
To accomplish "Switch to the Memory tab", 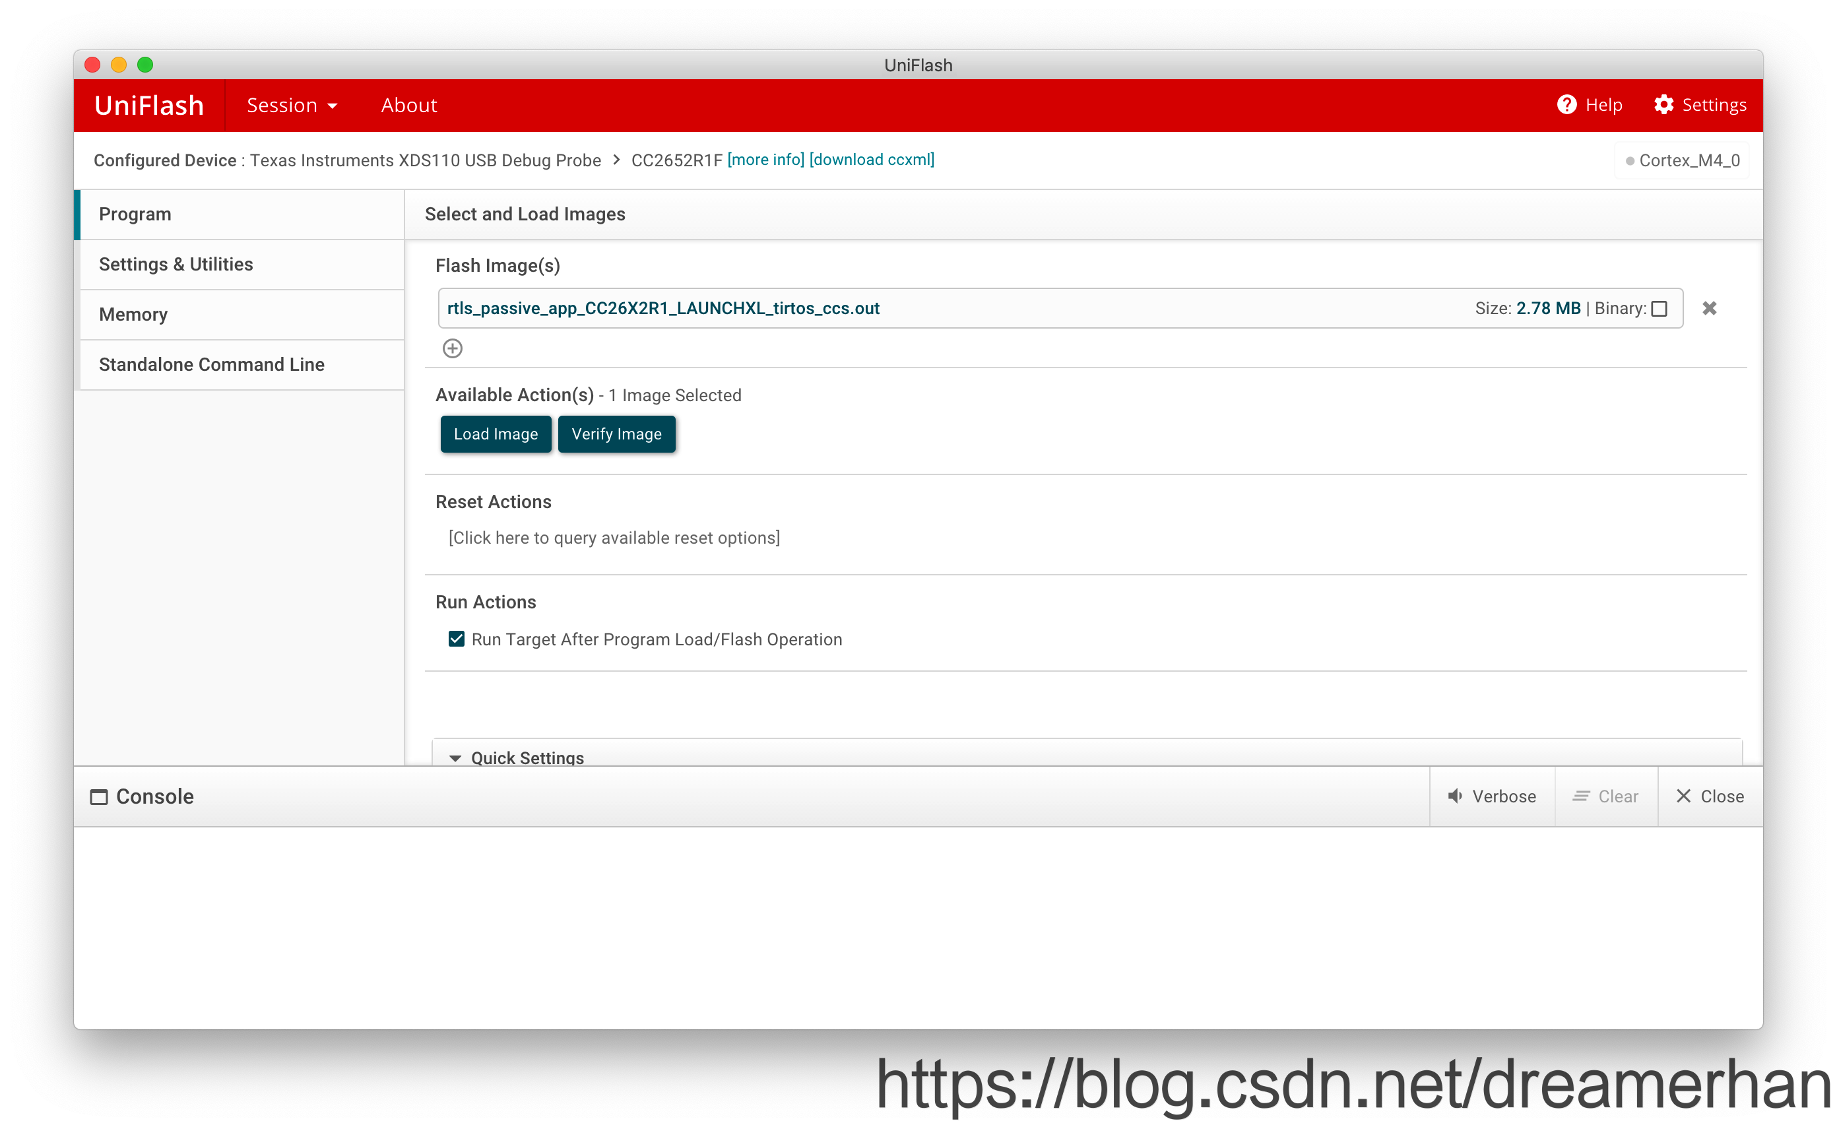I will pos(133,315).
